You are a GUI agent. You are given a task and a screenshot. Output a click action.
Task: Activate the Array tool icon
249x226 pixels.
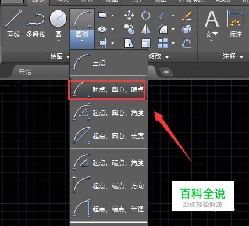tap(163, 43)
